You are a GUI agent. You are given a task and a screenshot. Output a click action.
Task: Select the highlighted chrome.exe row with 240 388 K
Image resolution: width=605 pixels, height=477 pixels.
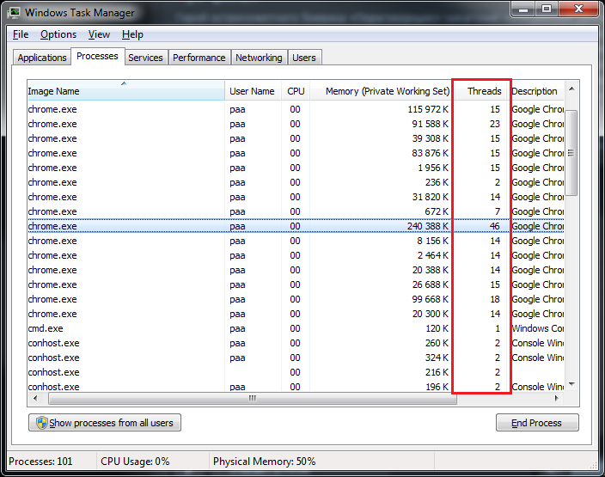tap(296, 226)
